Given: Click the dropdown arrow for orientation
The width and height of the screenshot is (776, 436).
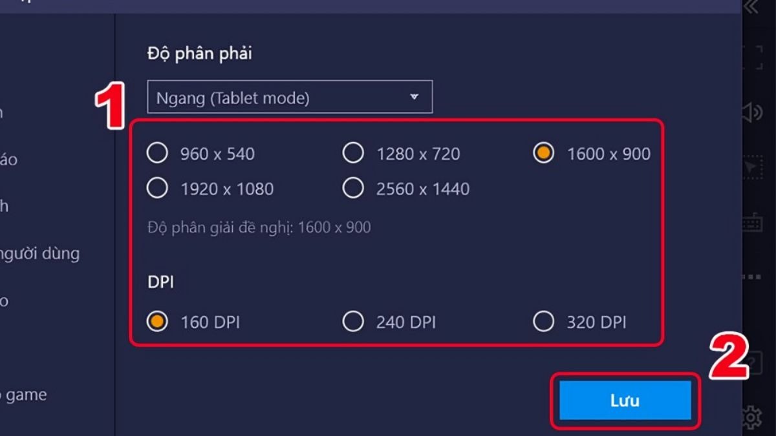Looking at the screenshot, I should click(x=415, y=98).
